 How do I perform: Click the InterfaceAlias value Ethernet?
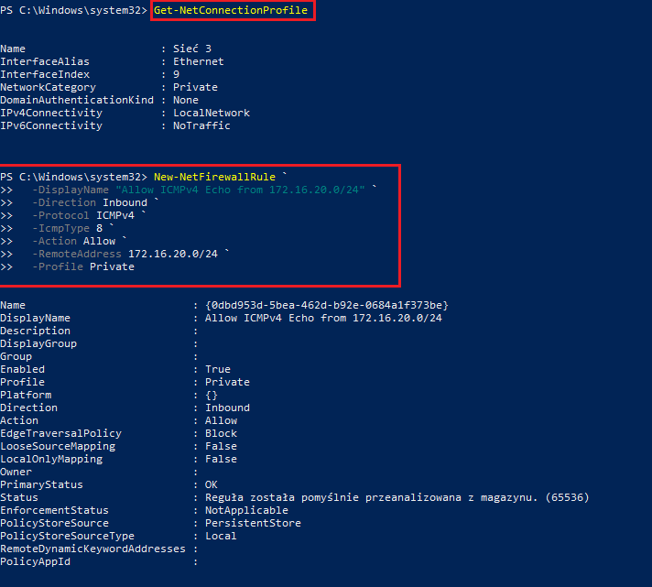[198, 61]
